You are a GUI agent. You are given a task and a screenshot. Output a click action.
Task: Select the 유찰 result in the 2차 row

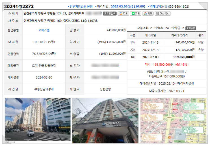click(x=201, y=50)
